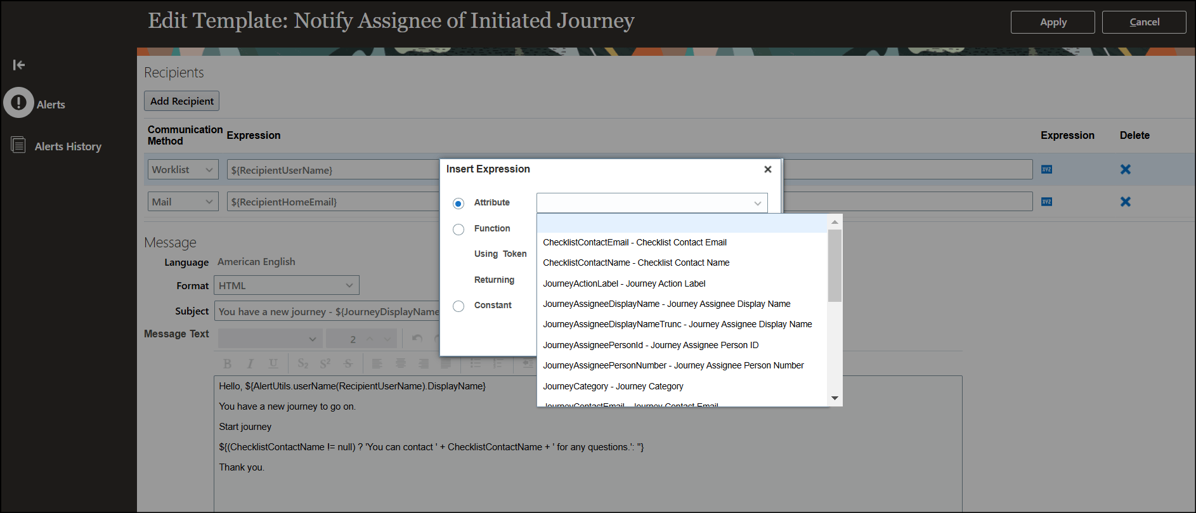The image size is (1196, 513).
Task: Select the Attribute radio button
Action: pos(458,204)
